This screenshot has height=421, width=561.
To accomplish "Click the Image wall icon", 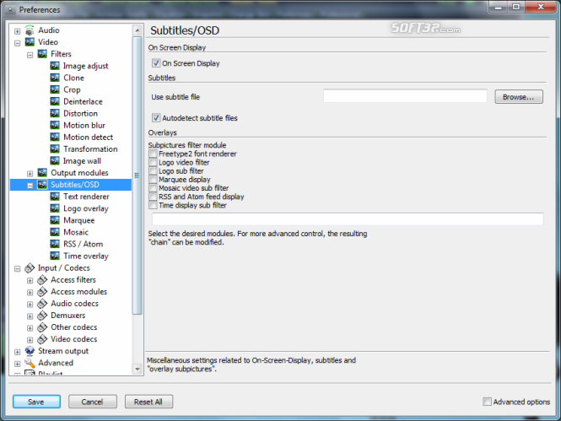I will tap(55, 161).
